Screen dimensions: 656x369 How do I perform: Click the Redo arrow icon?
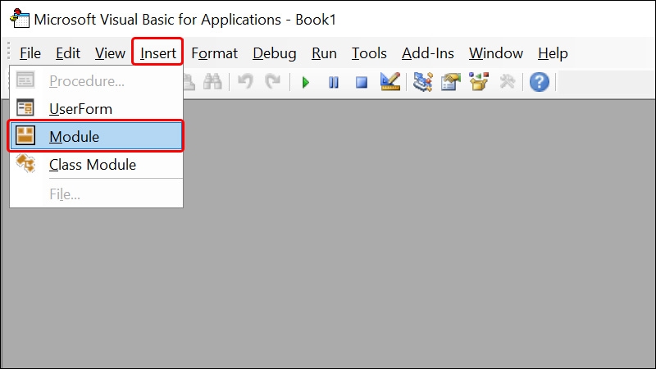[x=272, y=81]
